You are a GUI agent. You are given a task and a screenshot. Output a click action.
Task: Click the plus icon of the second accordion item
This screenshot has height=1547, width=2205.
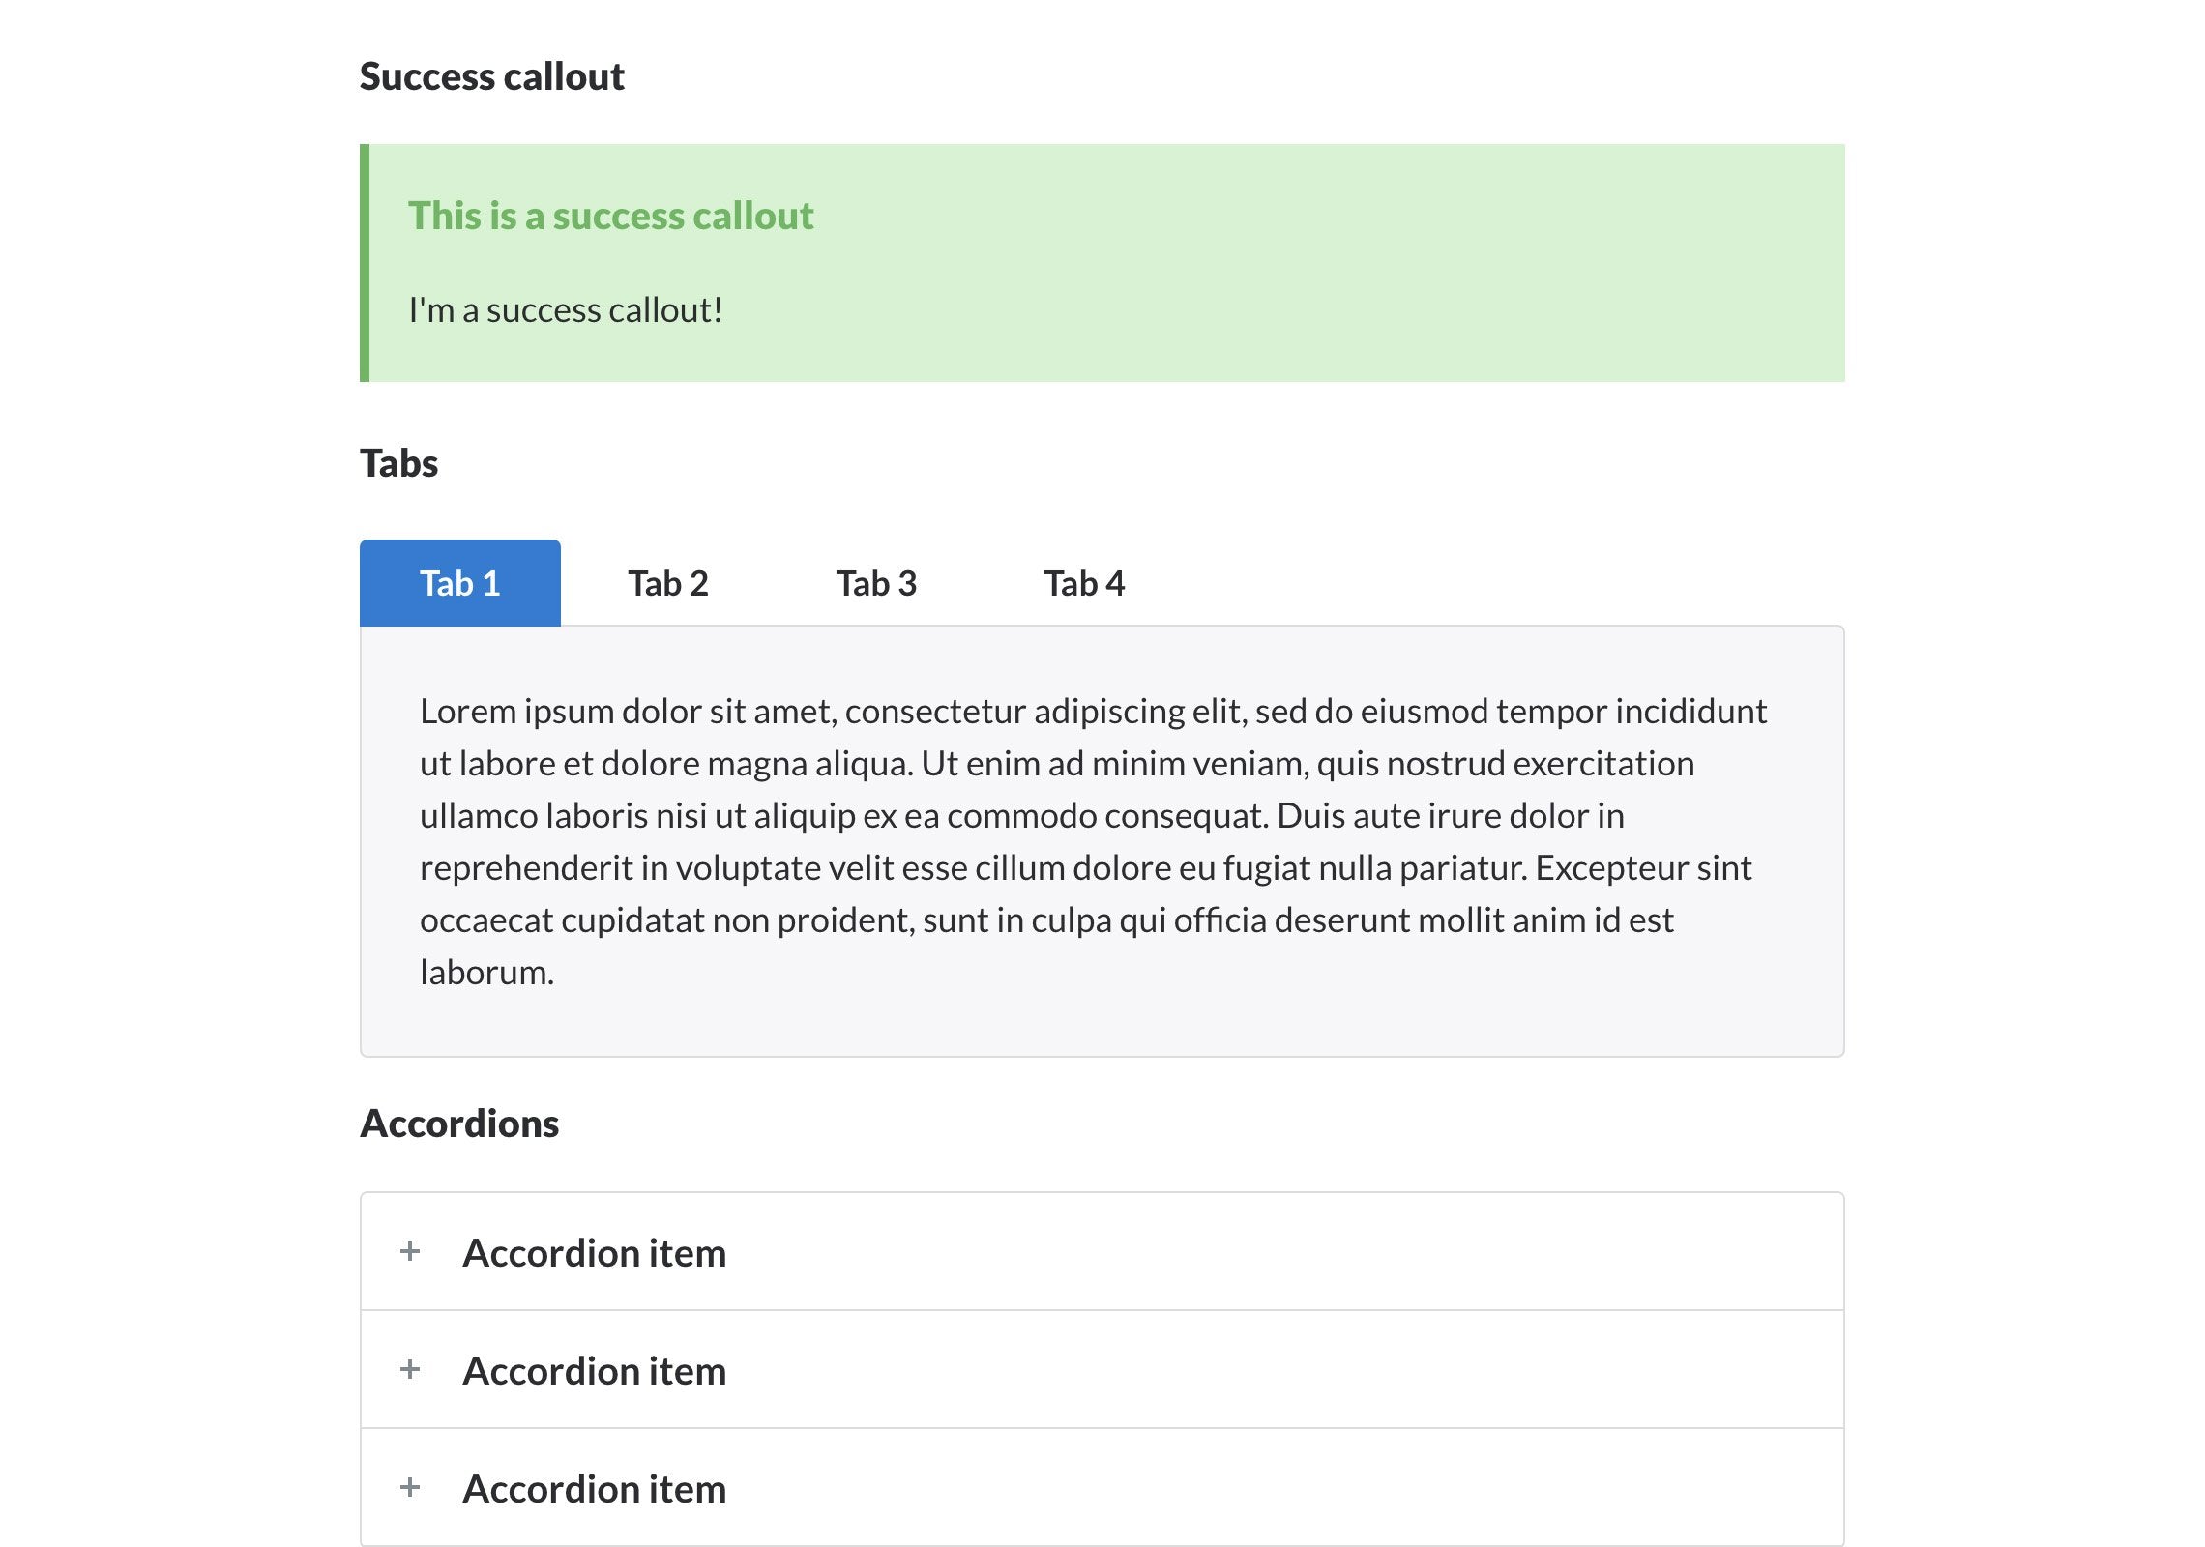pyautogui.click(x=410, y=1369)
